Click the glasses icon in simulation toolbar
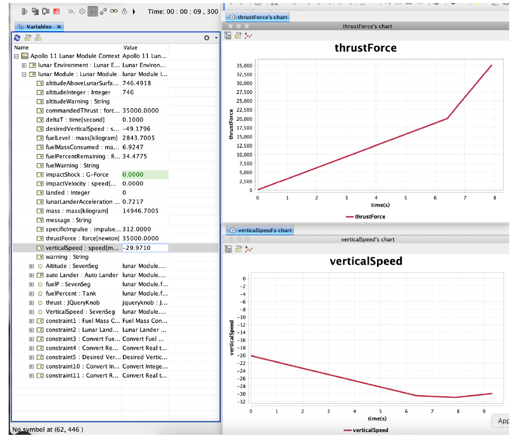The width and height of the screenshot is (523, 440). click(114, 12)
